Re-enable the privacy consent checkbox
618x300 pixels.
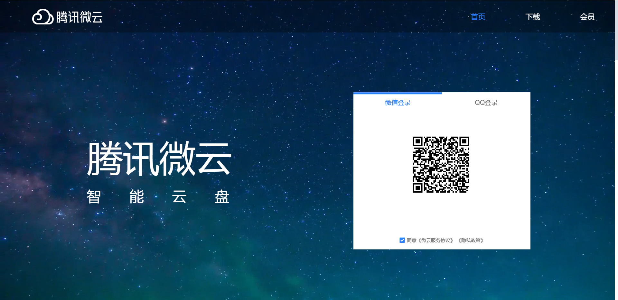tap(402, 240)
